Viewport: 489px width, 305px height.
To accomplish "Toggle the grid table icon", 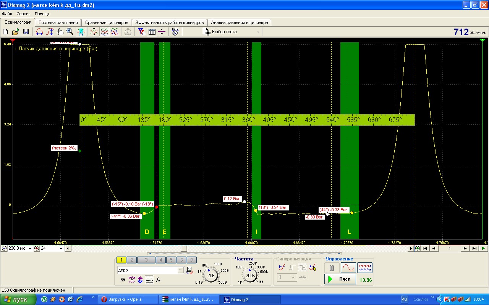I will pos(152,32).
